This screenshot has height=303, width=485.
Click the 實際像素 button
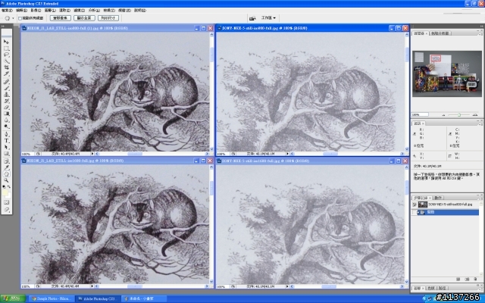[61, 18]
